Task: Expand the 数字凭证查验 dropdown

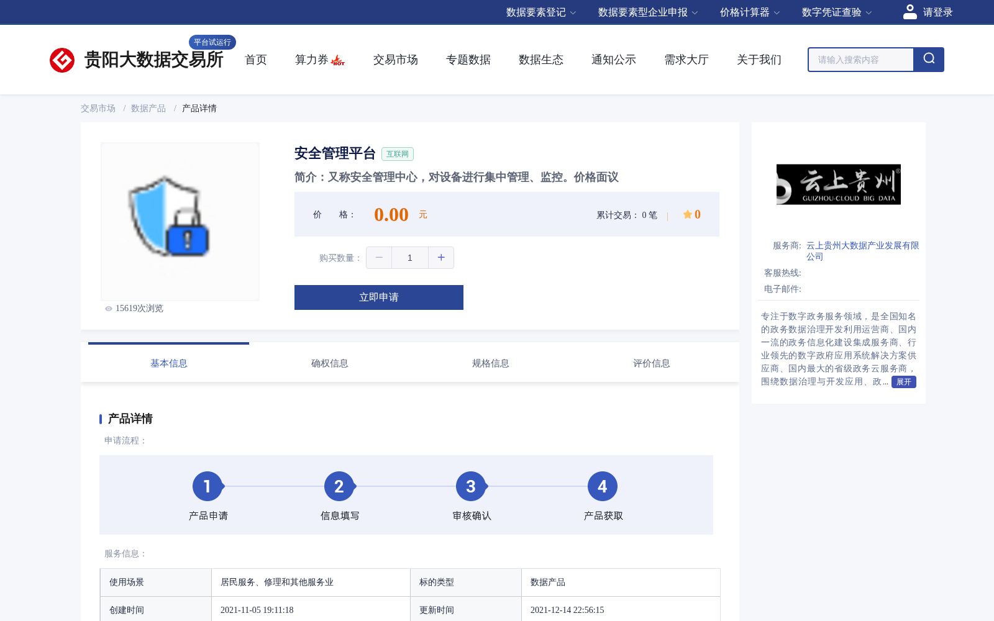Action: [837, 12]
